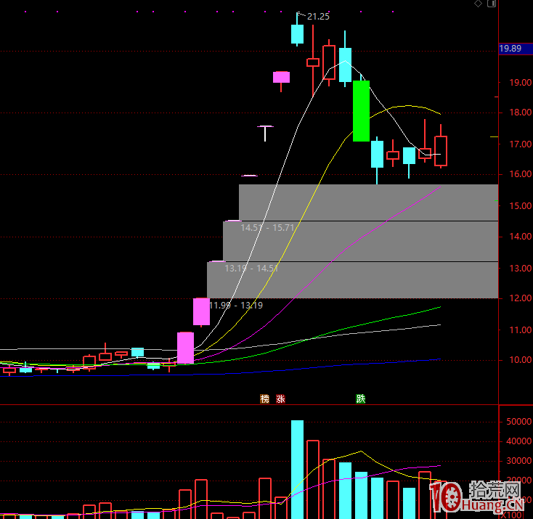Click the 50000 volume axis label
Screen dimensions: 533x519
tap(518, 422)
